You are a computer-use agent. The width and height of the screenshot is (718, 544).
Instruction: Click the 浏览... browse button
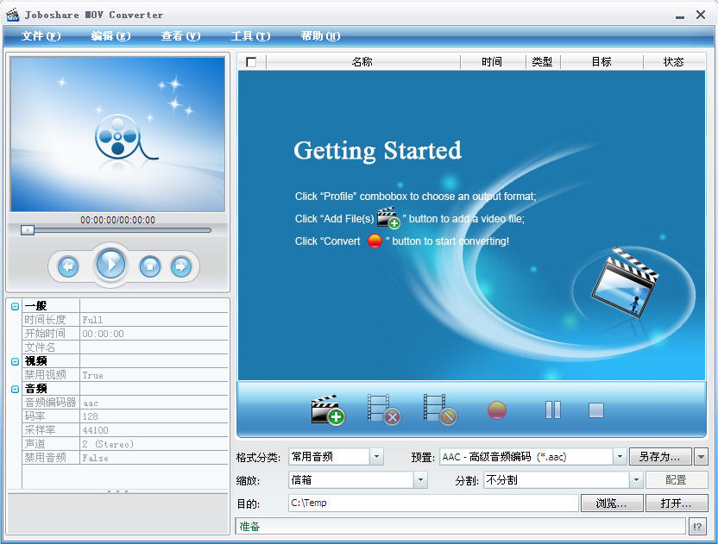611,503
